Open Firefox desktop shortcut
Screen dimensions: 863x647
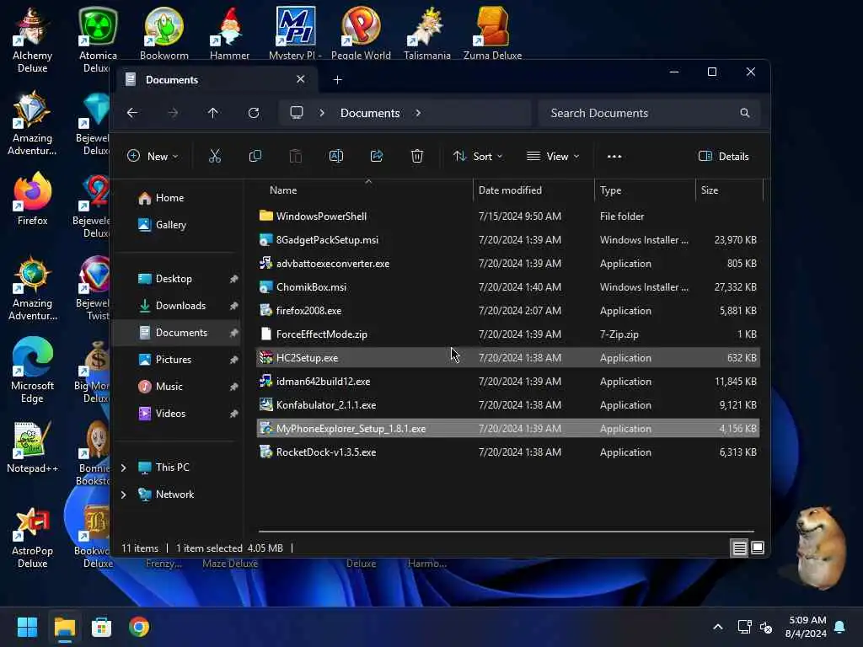33,199
